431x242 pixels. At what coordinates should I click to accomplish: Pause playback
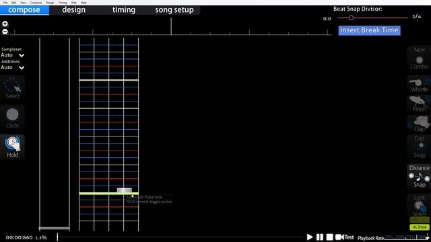[x=320, y=237]
